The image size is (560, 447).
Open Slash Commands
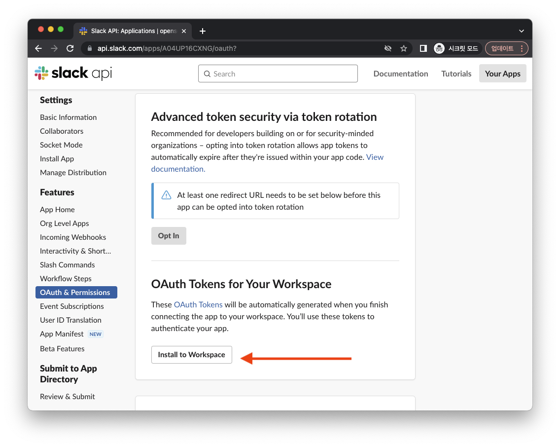tap(67, 265)
